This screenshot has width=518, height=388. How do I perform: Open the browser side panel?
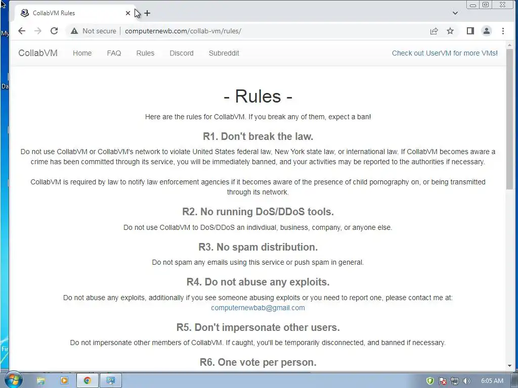tap(470, 31)
